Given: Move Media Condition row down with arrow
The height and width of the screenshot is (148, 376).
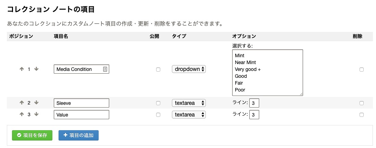Looking at the screenshot, I should pos(36,69).
